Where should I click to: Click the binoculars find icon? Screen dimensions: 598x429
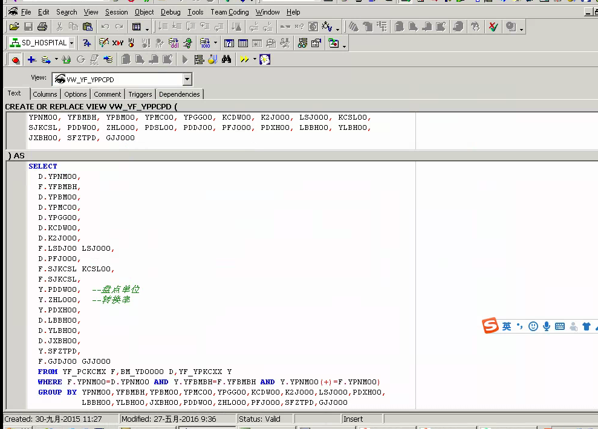click(x=227, y=59)
